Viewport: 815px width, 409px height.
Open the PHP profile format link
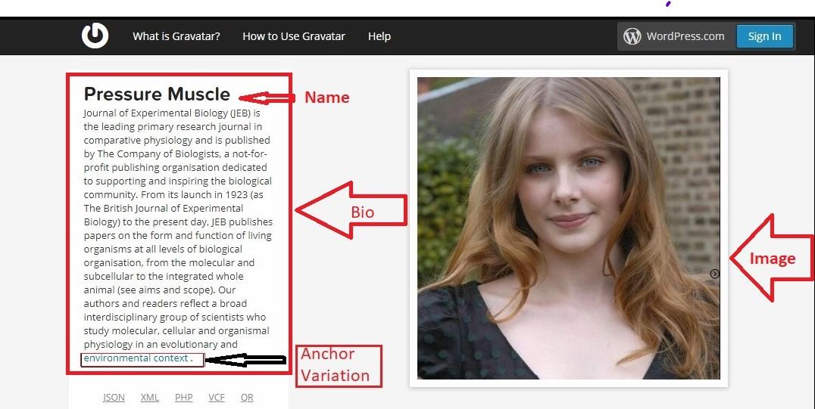pos(183,397)
